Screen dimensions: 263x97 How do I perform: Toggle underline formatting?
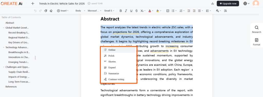point(131,11)
